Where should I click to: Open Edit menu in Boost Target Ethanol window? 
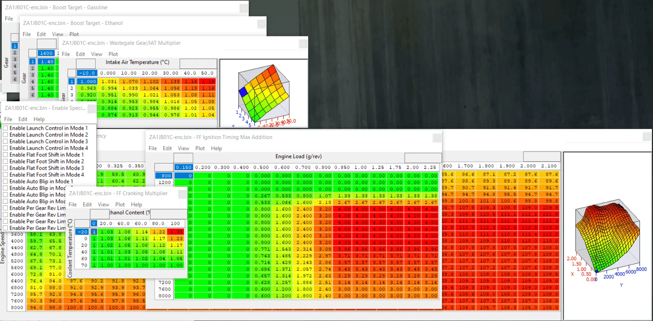tap(41, 34)
